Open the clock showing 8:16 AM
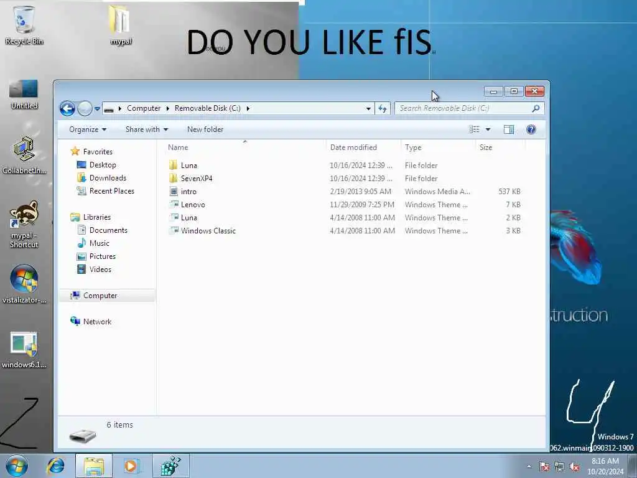637x478 pixels. pos(605,466)
